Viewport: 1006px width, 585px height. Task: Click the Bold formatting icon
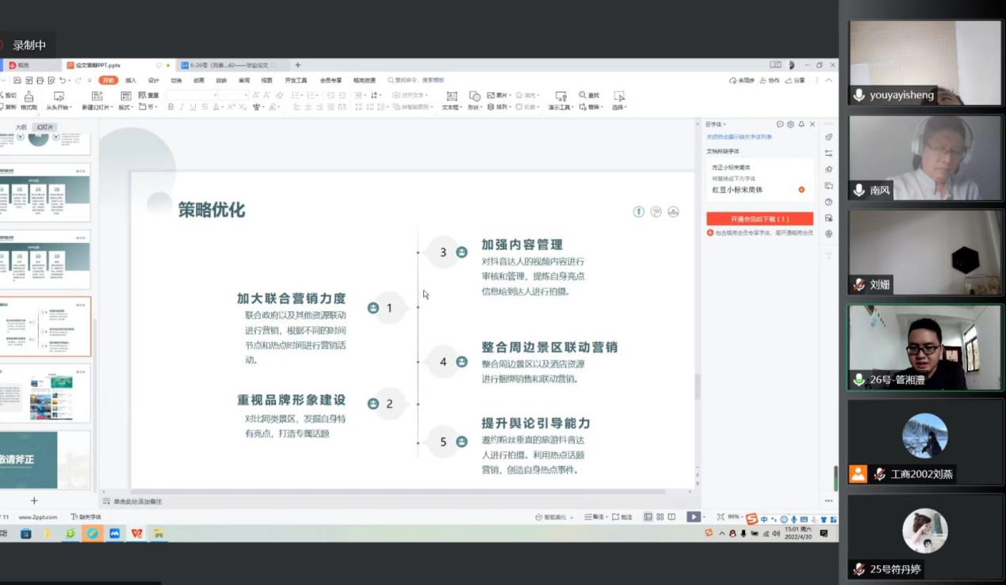pyautogui.click(x=170, y=107)
